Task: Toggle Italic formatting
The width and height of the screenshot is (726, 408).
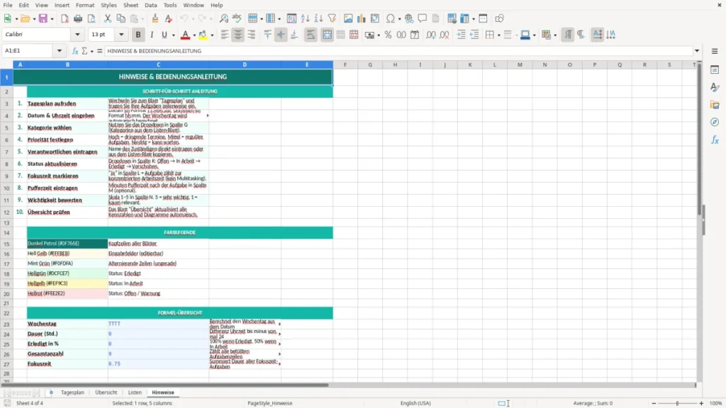Action: click(152, 35)
